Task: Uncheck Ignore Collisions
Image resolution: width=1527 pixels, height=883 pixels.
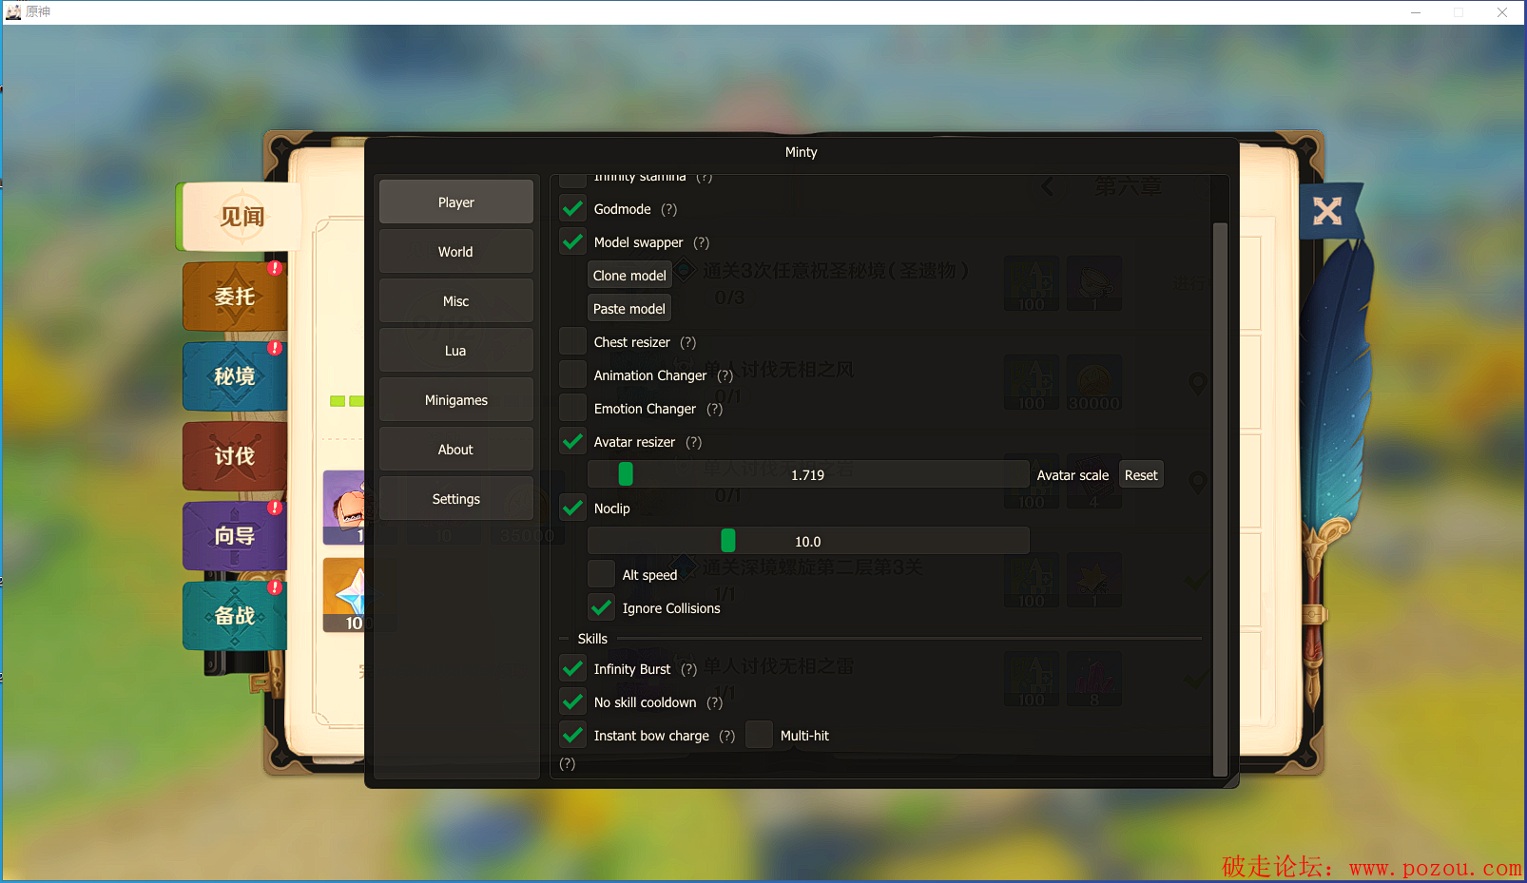Action: pos(602,608)
